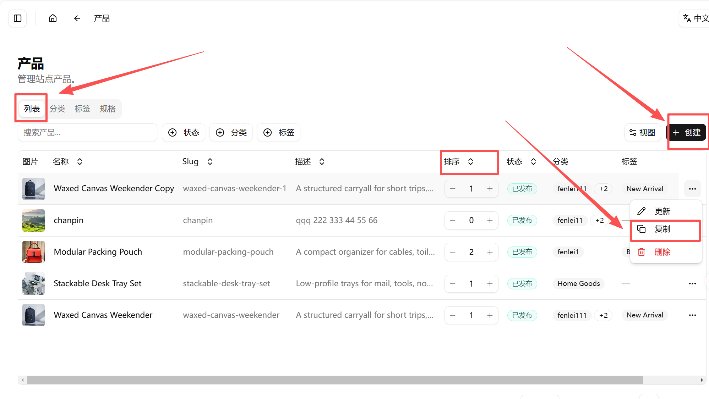Viewport: 709px width, 399px height.
Task: Click the Waxed Canvas Weekender Copy thumbnail
Action: tap(33, 189)
